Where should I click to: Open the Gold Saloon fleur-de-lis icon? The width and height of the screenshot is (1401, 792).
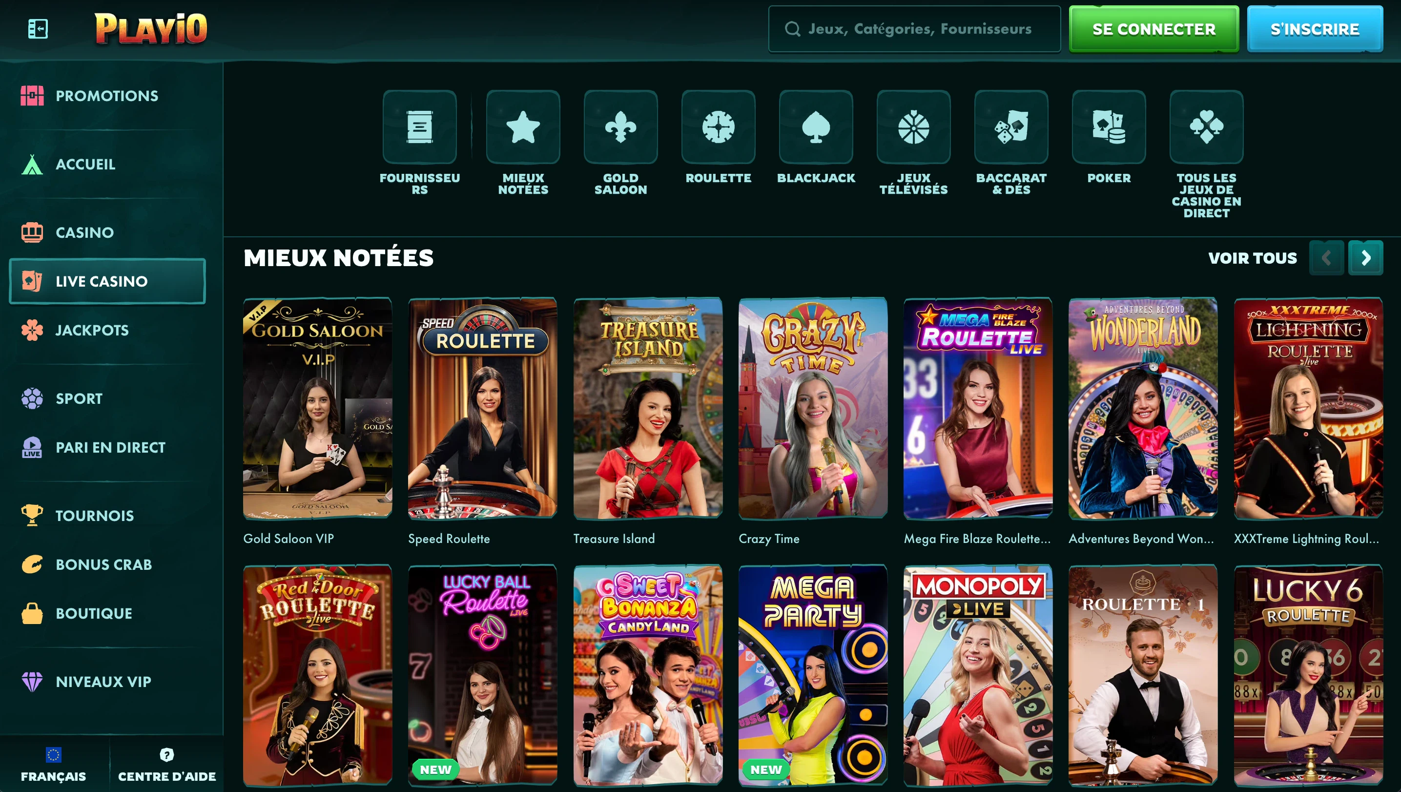coord(620,127)
